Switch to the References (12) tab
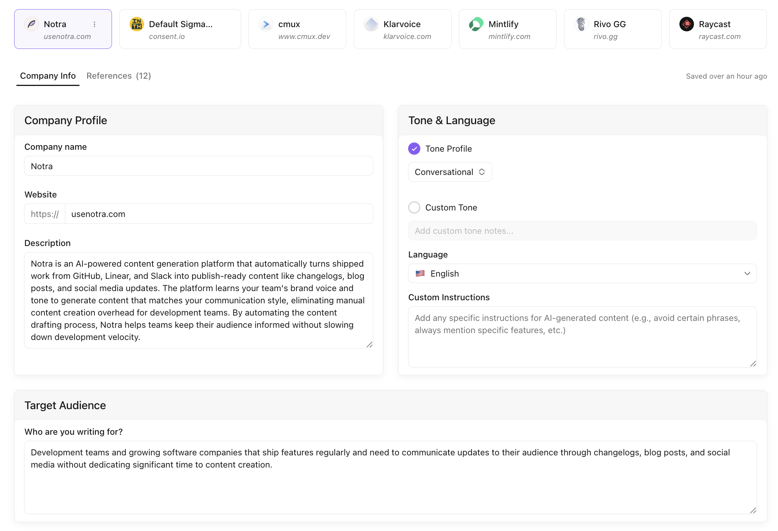Screen dimensions: 778x531 coord(118,76)
